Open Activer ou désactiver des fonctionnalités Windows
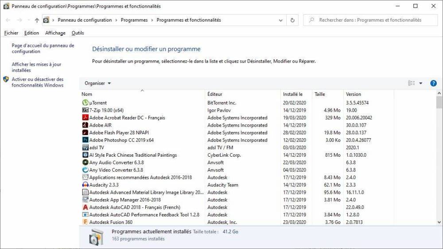Viewport: 443px width, 249px height. [38, 82]
